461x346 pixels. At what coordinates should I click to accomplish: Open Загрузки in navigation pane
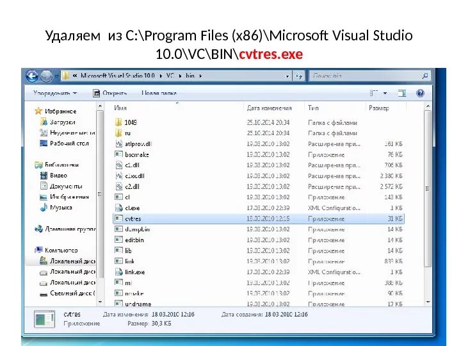(x=62, y=122)
